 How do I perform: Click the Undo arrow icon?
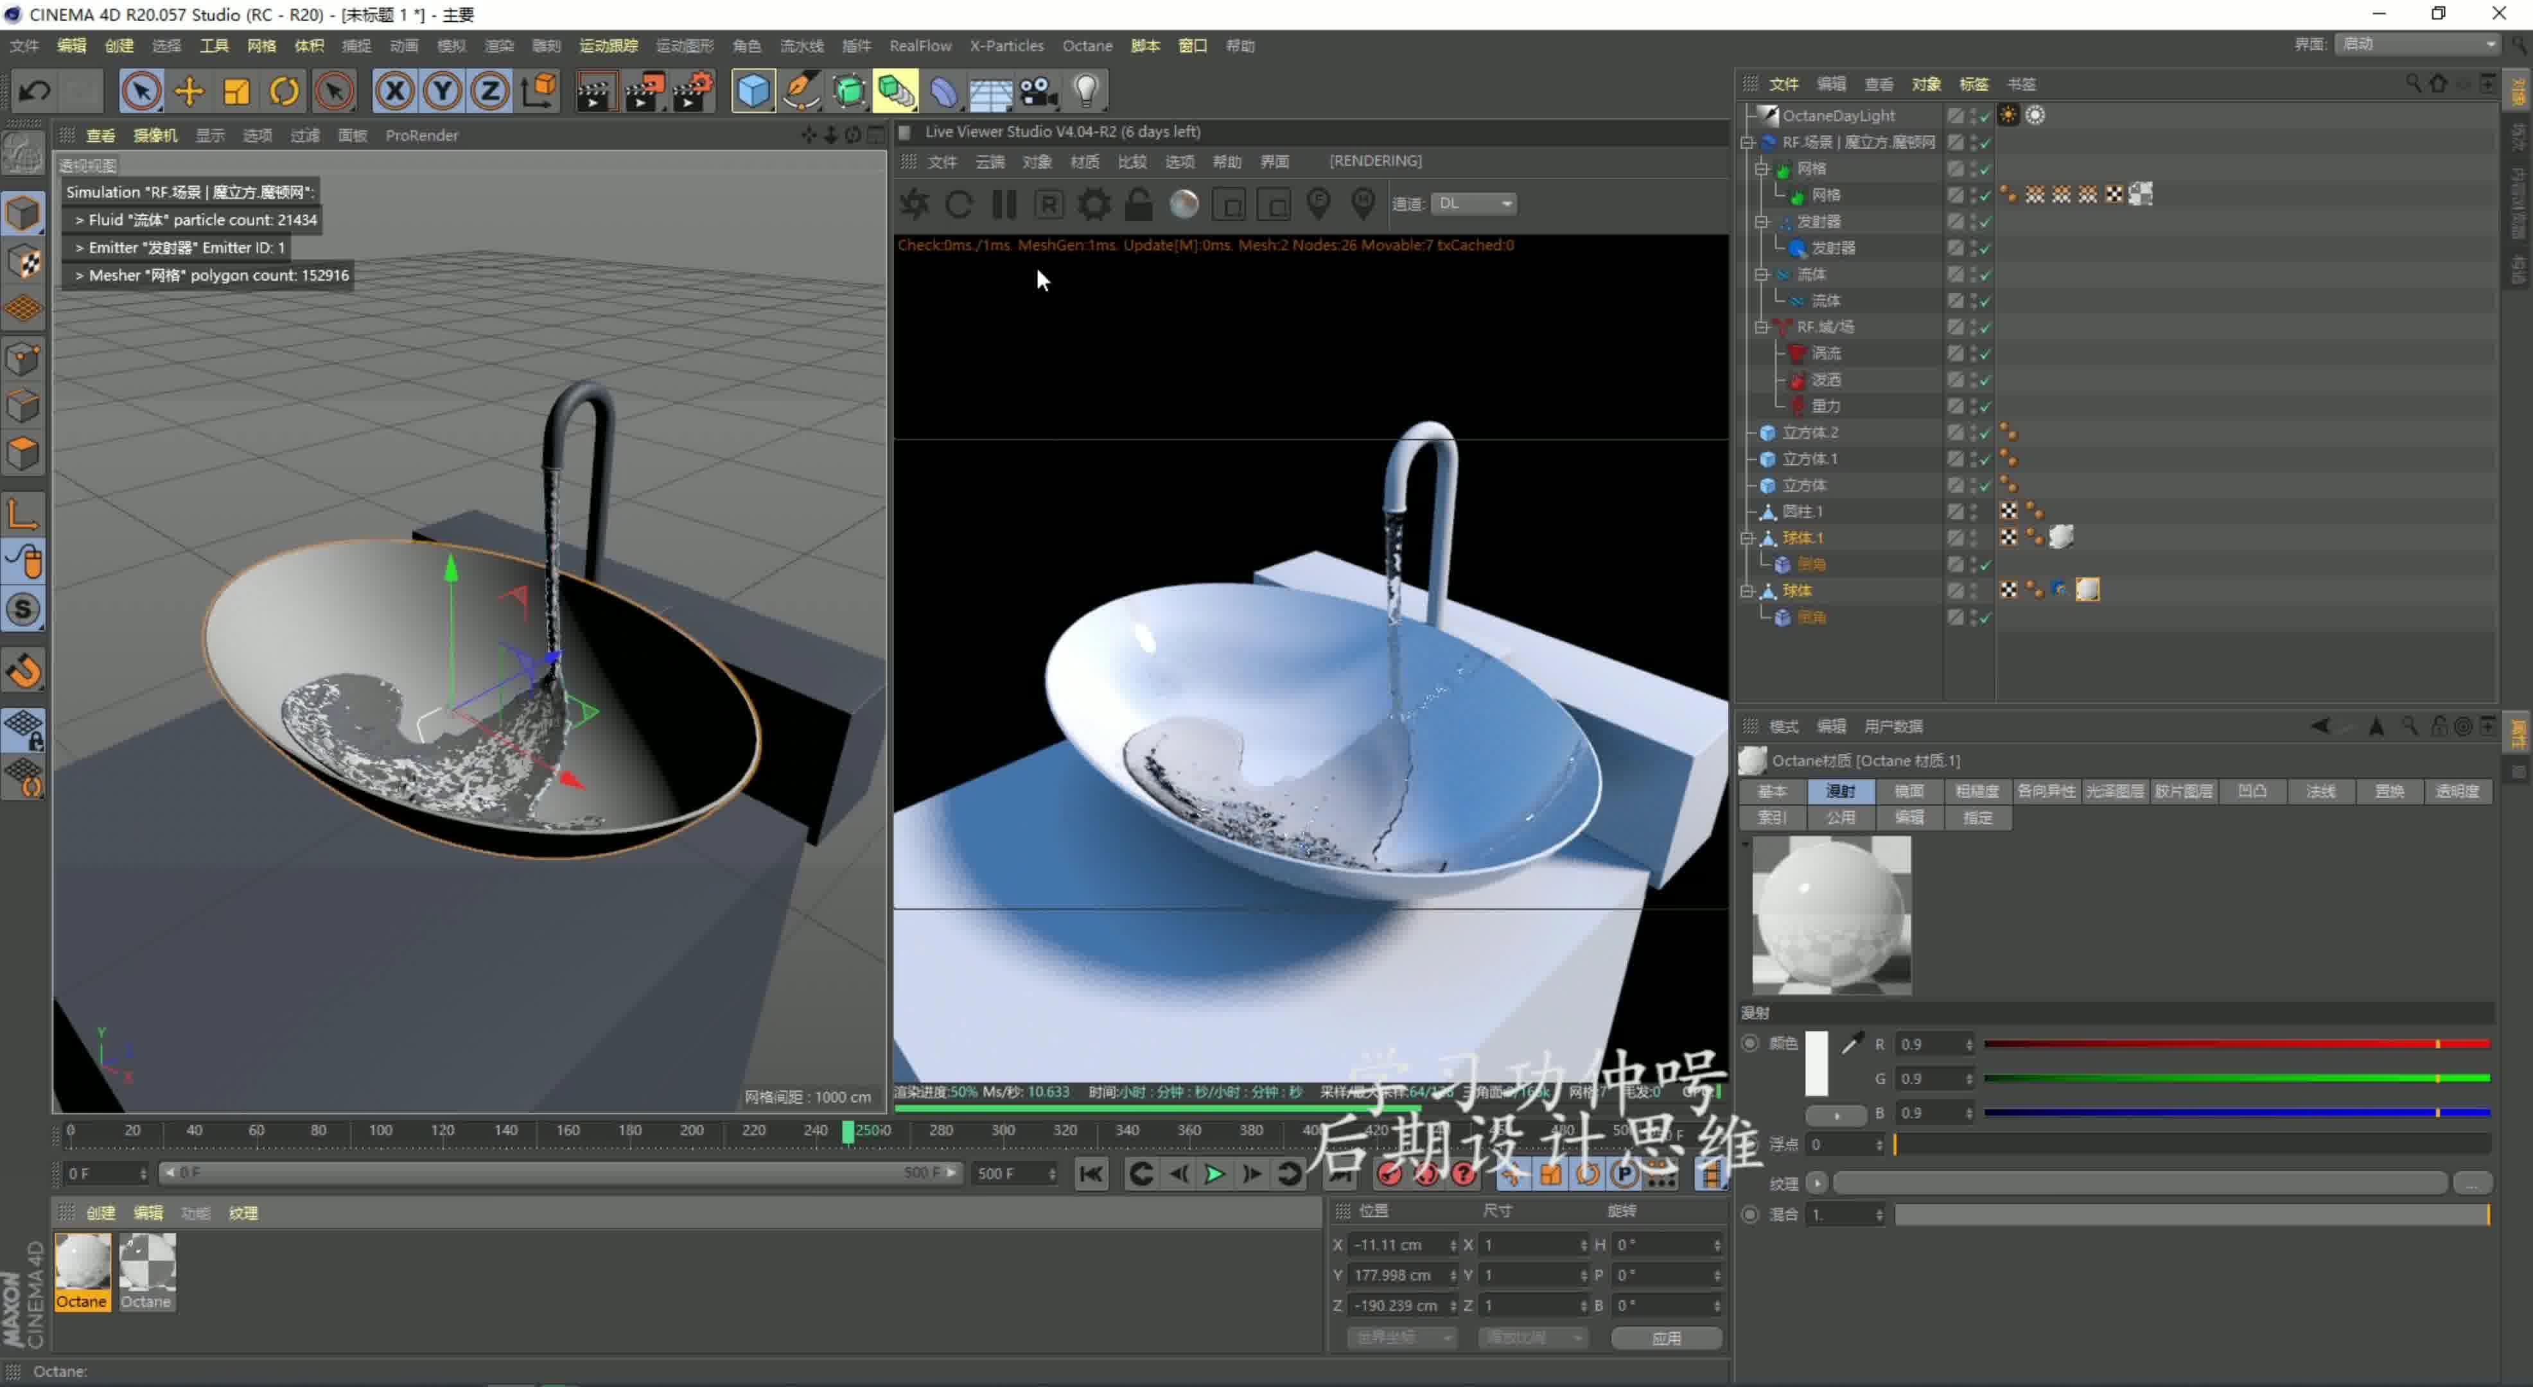click(x=35, y=91)
